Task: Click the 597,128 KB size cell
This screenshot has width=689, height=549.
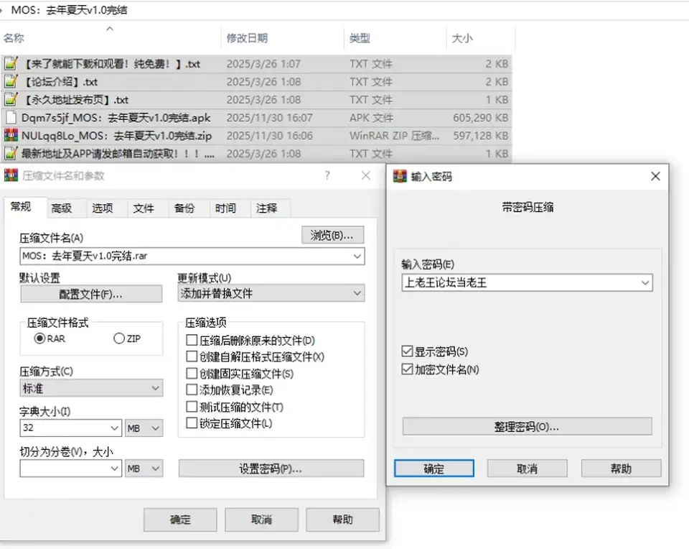Action: (480, 135)
